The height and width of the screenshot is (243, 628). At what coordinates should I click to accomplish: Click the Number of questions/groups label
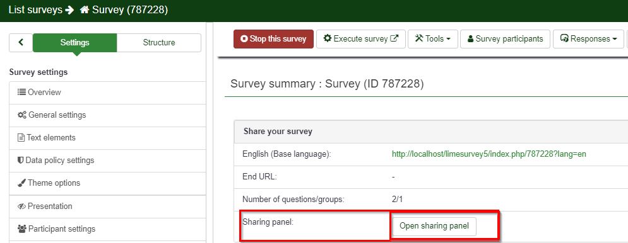point(293,199)
